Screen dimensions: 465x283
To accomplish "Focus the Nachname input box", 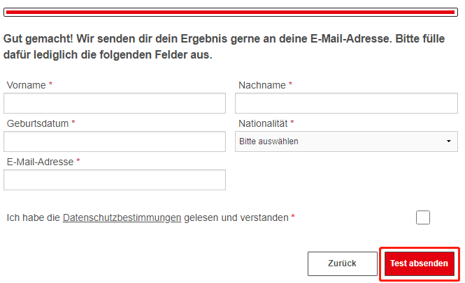I will coord(346,103).
